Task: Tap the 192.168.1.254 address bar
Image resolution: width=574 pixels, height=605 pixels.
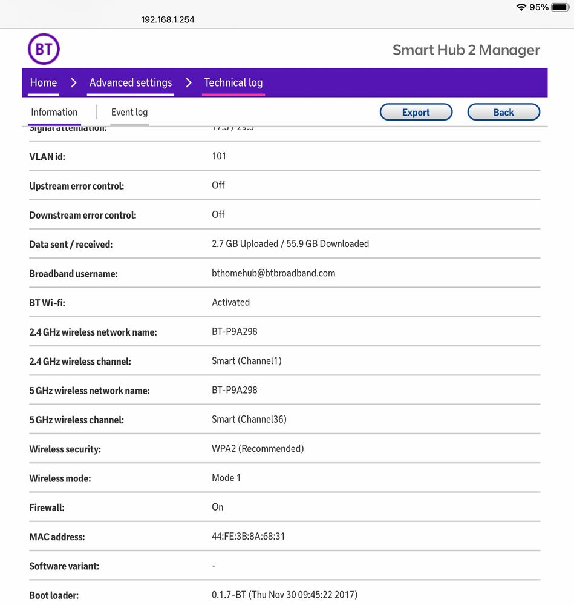Action: [x=168, y=19]
